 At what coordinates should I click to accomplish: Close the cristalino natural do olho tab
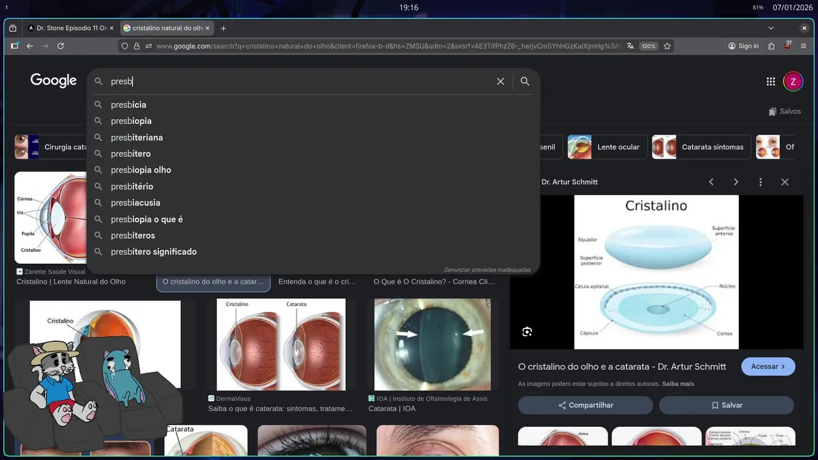[x=208, y=28]
